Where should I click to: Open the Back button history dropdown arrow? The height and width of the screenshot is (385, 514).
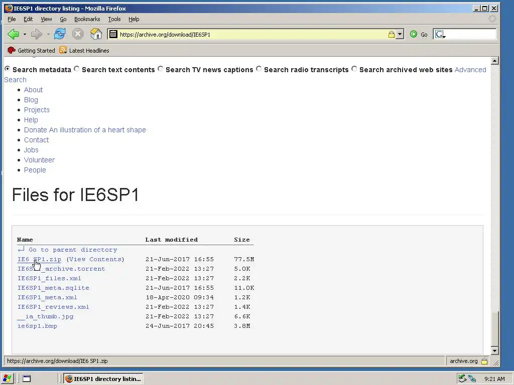(x=25, y=34)
